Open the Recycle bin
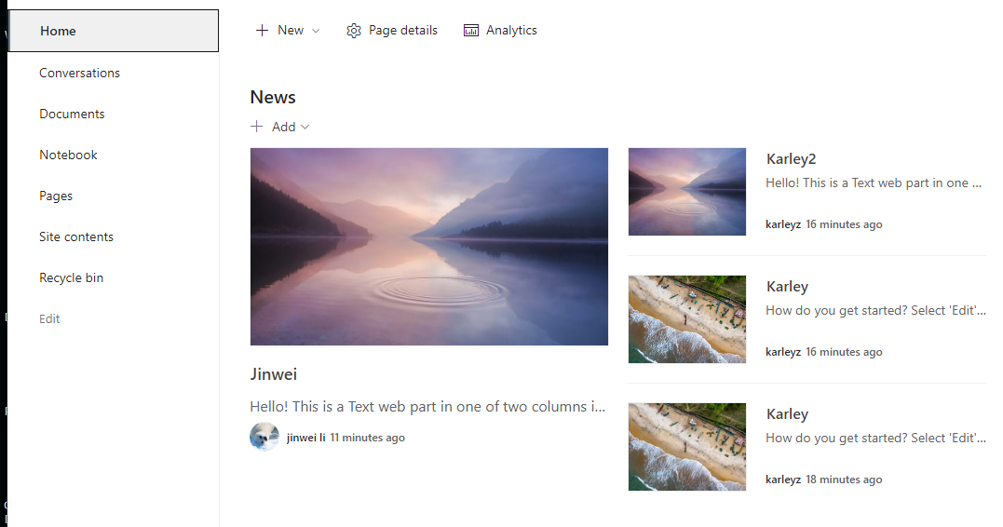 point(71,277)
